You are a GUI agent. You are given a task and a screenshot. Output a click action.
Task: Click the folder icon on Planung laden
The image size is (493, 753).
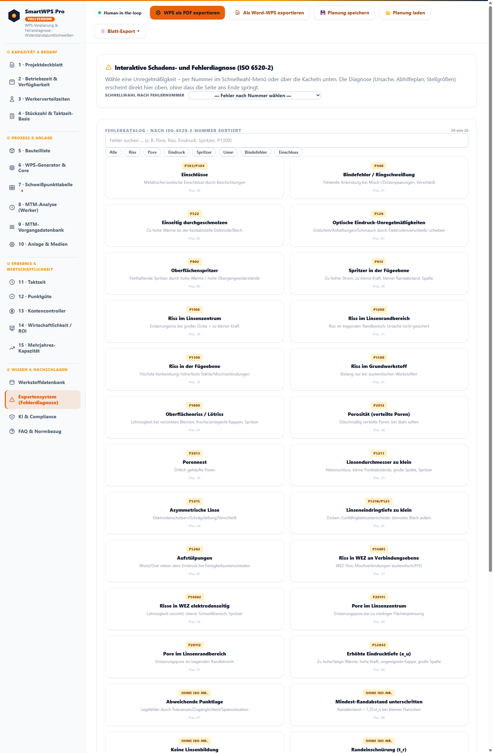(x=388, y=13)
